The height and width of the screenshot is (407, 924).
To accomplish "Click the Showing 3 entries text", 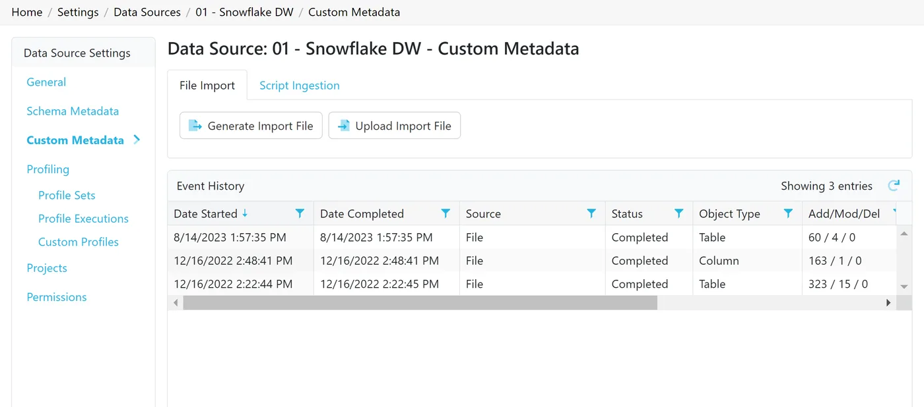I will [826, 186].
